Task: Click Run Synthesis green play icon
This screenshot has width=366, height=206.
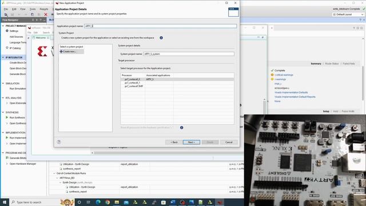Action: [7, 117]
